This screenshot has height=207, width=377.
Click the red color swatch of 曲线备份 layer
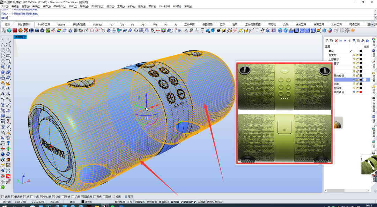tap(361, 92)
